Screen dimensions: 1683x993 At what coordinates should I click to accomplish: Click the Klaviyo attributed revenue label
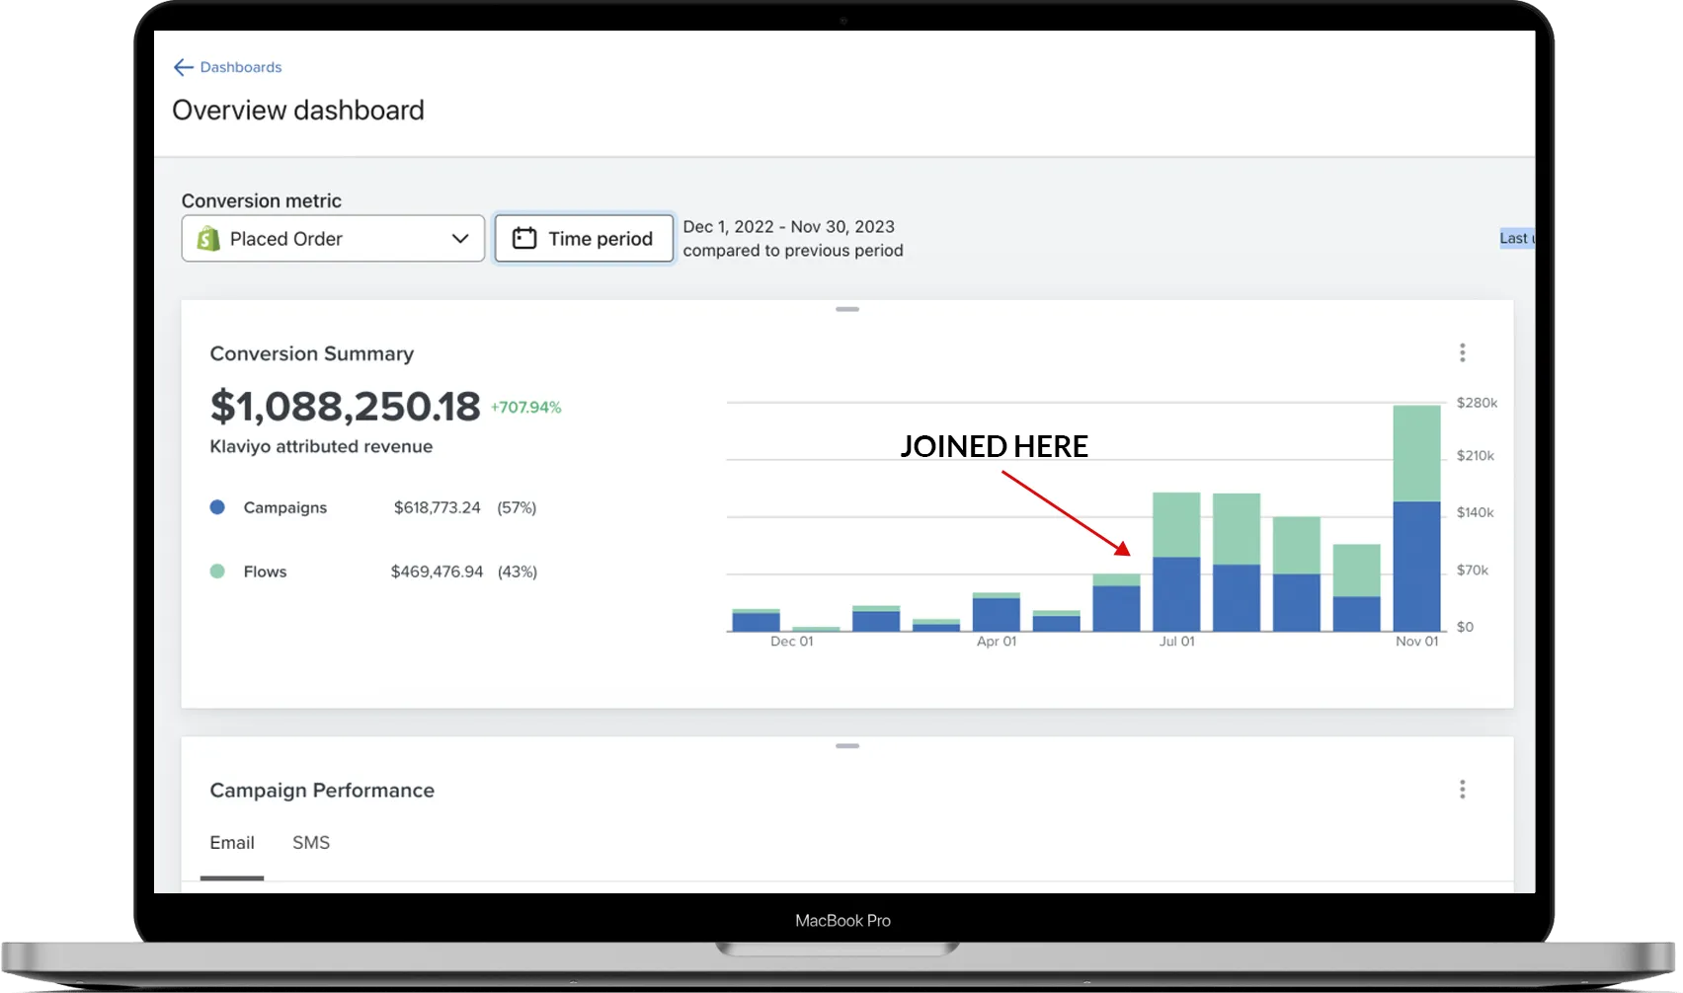pos(321,446)
